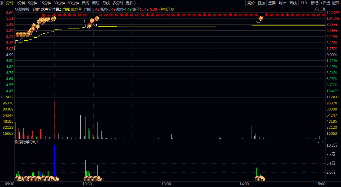Activate the 画线 drawing tool
Viewport: 341px width, 187px height.
(x=293, y=3)
